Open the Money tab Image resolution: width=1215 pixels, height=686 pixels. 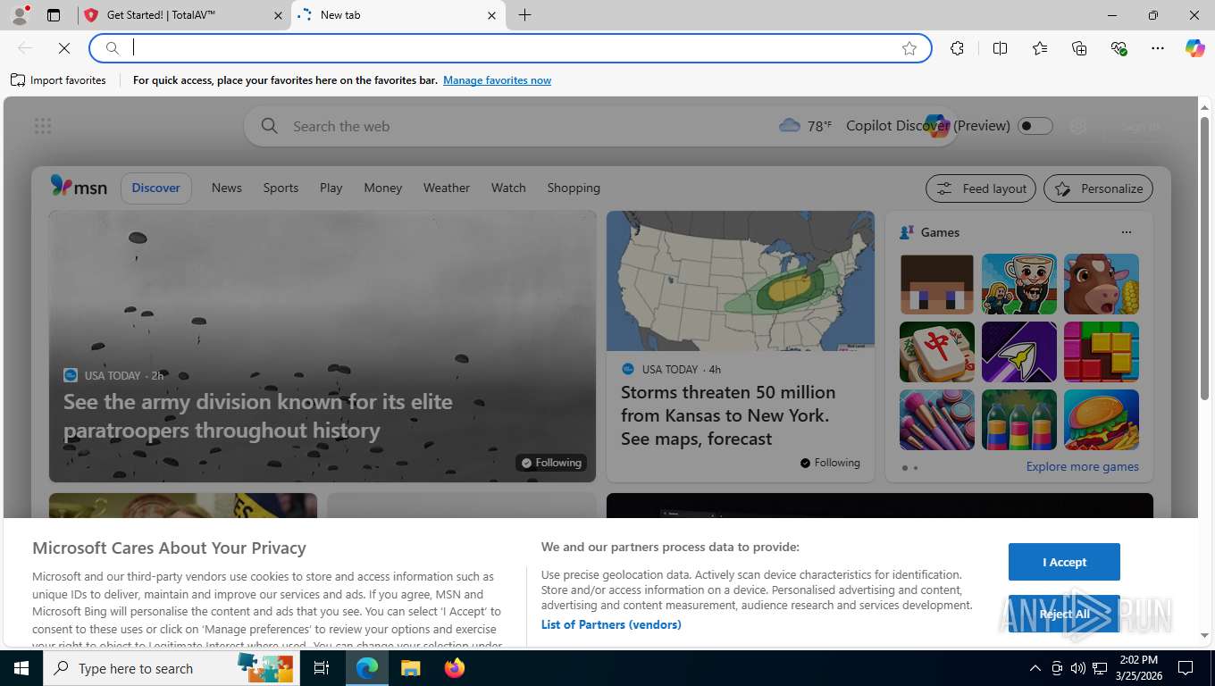[383, 188]
